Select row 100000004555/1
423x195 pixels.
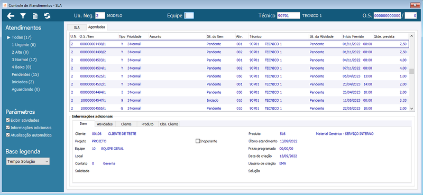click(x=240, y=108)
